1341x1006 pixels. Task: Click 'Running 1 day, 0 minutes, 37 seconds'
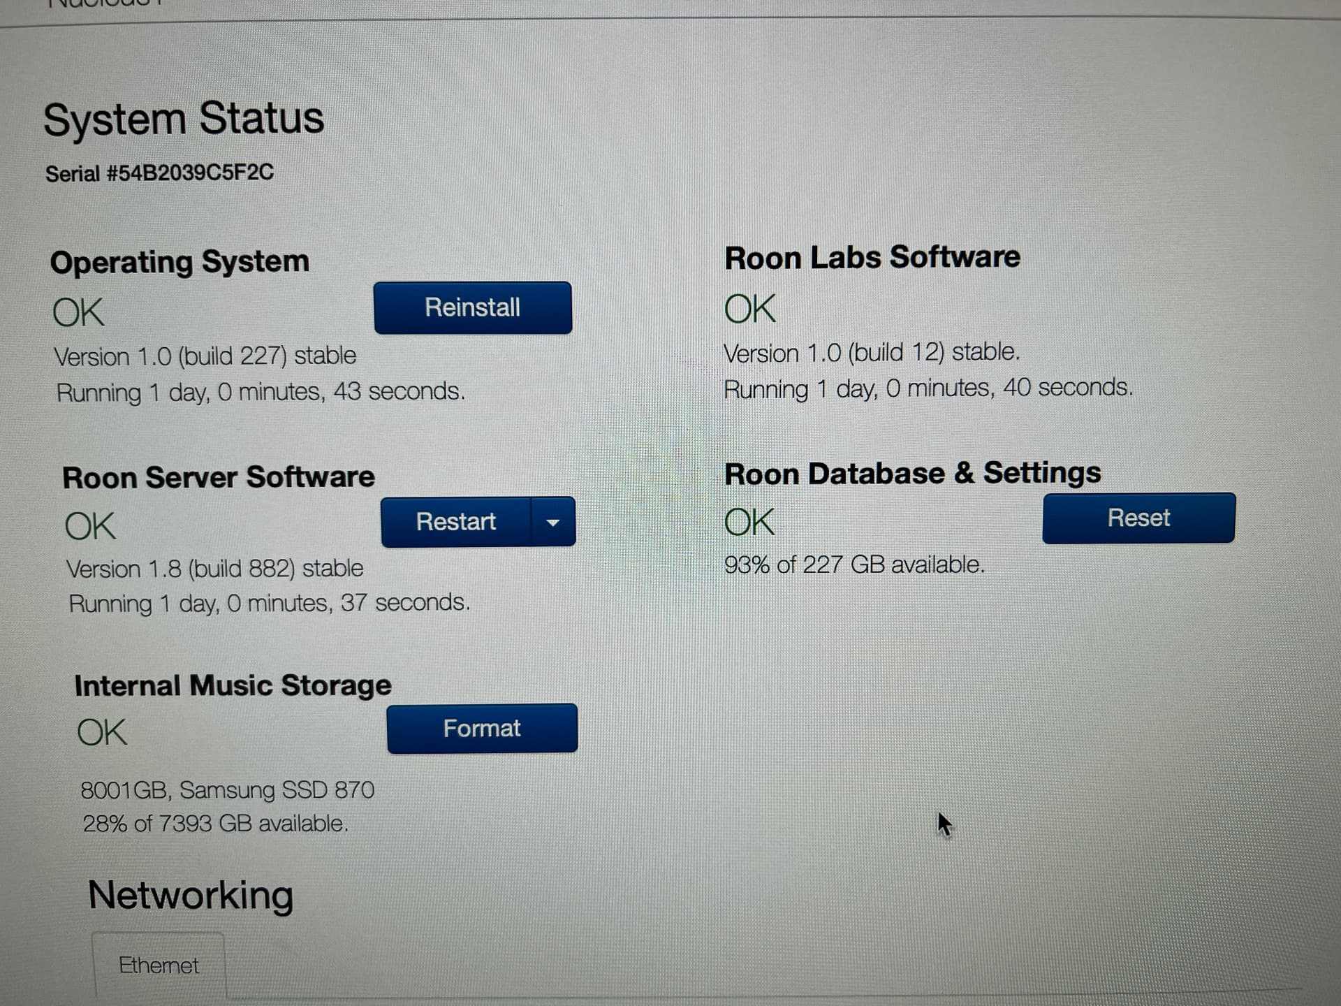click(x=270, y=603)
